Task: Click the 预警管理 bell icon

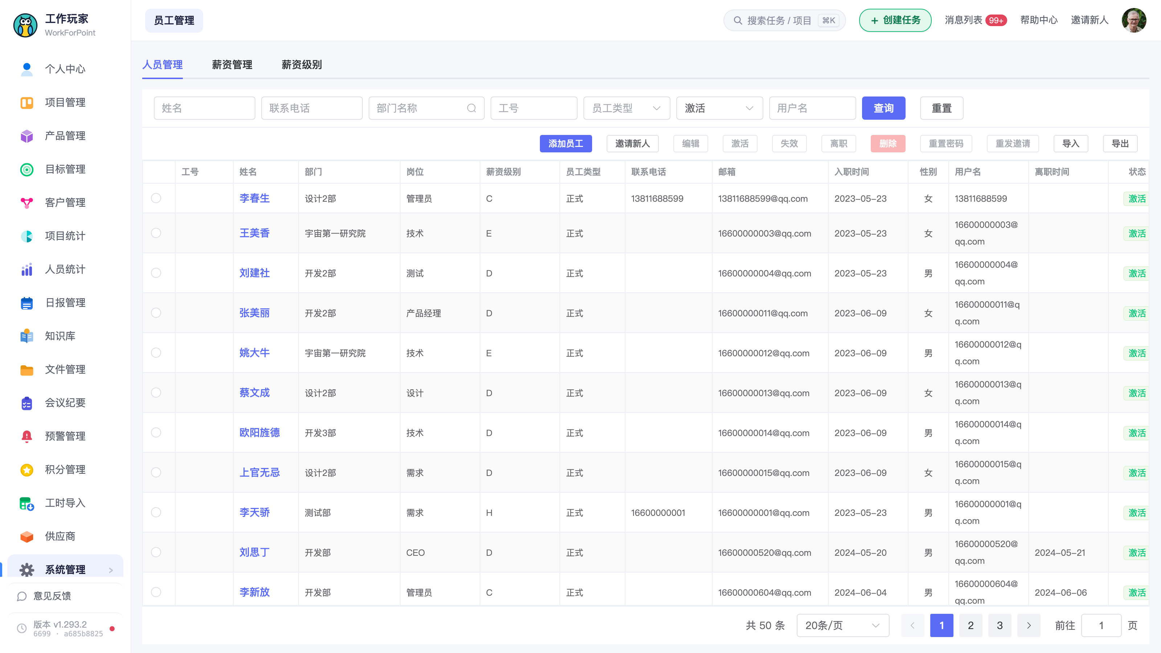Action: coord(26,436)
